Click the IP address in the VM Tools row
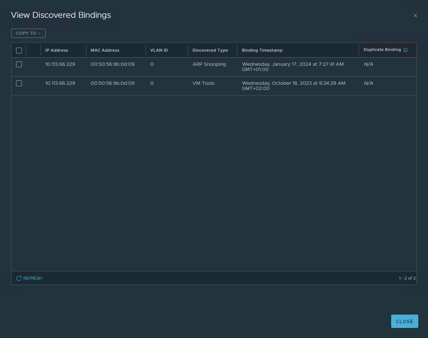Viewport: 428px width, 338px height. pos(60,83)
